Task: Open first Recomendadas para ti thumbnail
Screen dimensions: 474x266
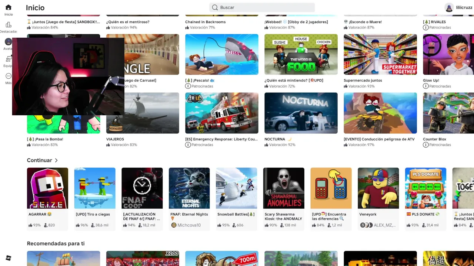Action: click(x=63, y=259)
